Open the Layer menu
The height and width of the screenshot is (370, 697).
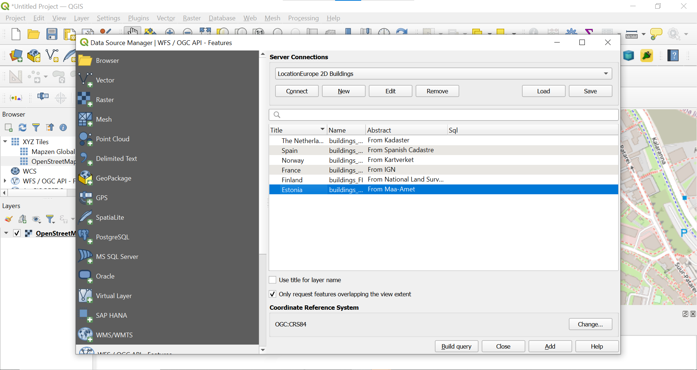click(x=82, y=18)
